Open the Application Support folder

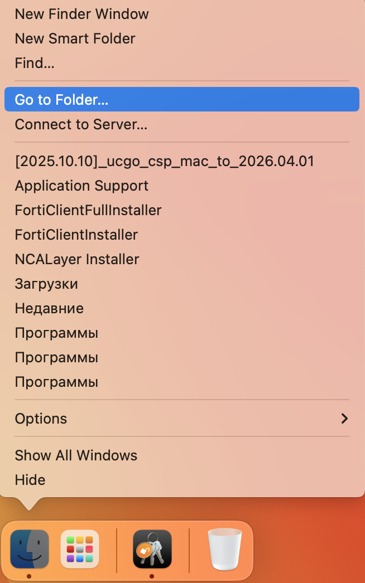tap(81, 186)
